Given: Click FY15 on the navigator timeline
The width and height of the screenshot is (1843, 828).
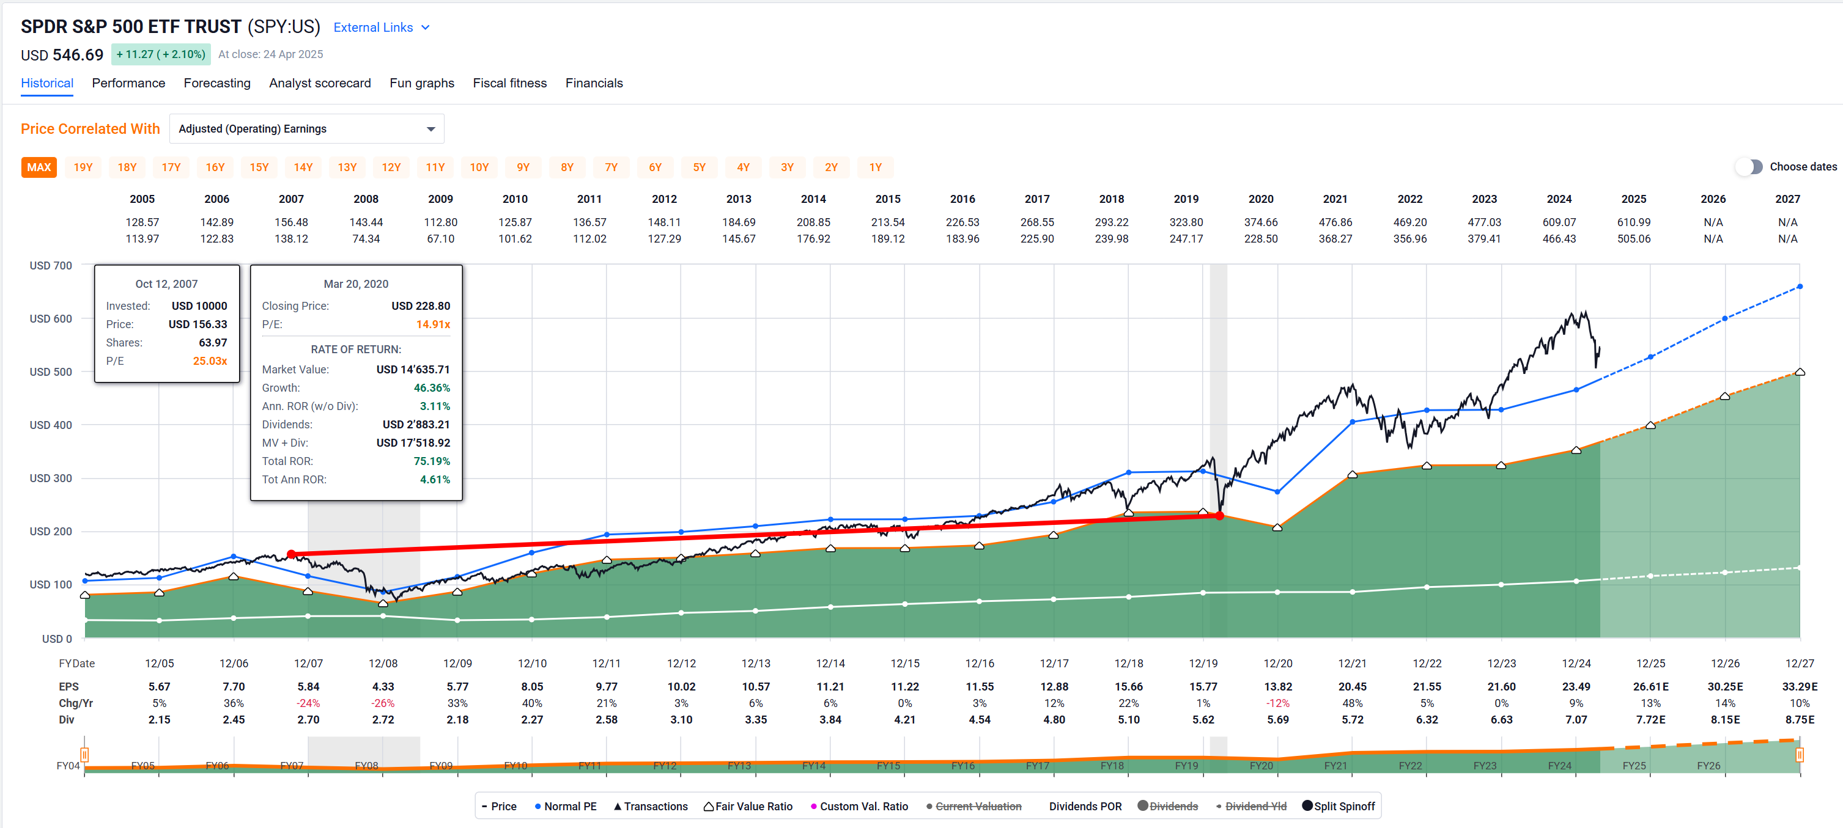Looking at the screenshot, I should (888, 766).
